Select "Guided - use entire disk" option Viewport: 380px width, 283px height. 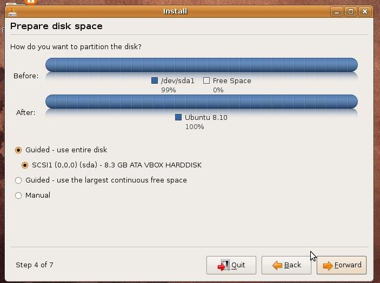pyautogui.click(x=18, y=150)
